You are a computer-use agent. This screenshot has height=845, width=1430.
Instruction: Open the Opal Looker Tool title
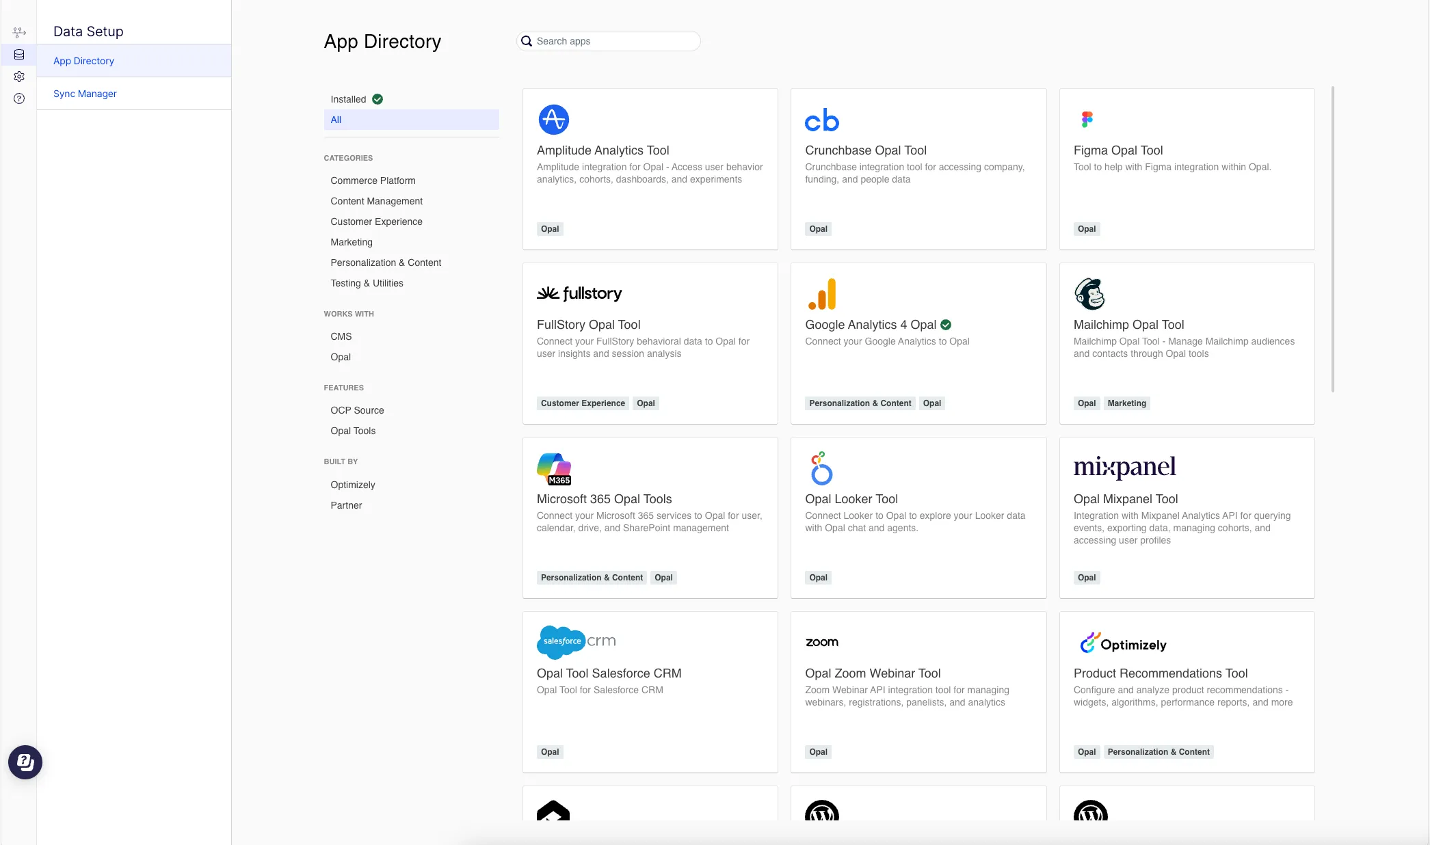point(851,499)
